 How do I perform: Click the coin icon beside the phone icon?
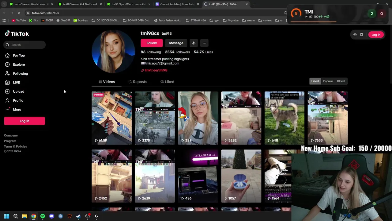coord(355,35)
